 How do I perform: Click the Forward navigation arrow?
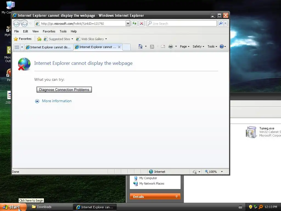click(x=24, y=23)
